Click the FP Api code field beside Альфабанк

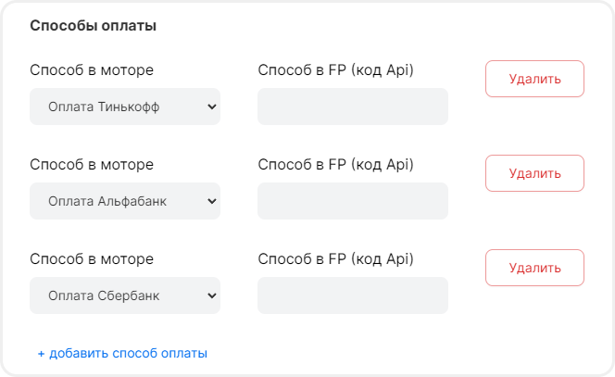(352, 201)
